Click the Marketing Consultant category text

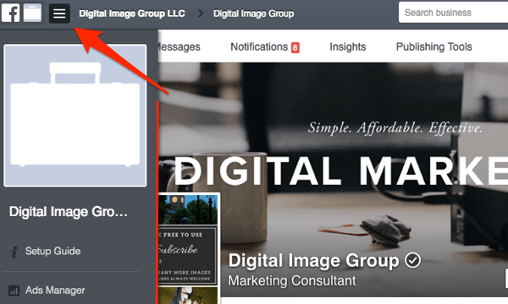tap(292, 280)
